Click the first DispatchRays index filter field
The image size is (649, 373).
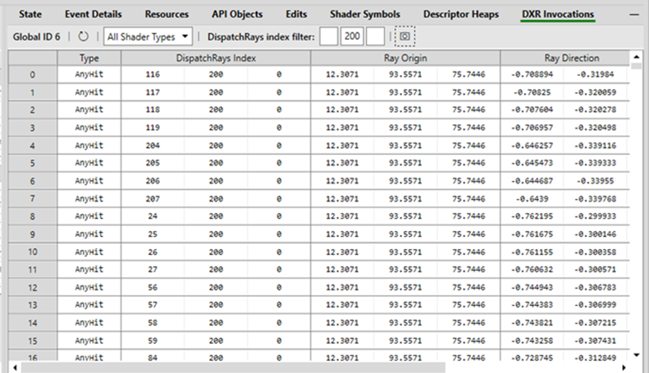[x=329, y=36]
